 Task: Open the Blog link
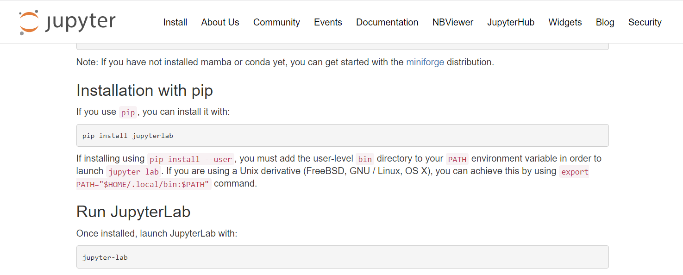[x=605, y=22]
